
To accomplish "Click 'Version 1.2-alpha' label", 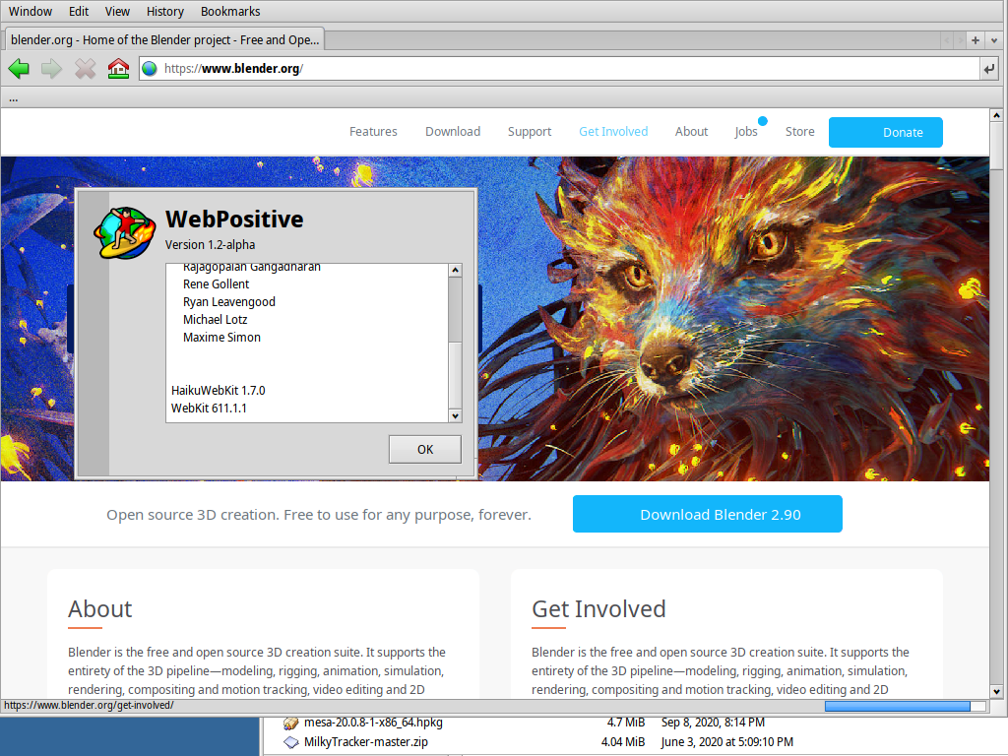I will [x=211, y=245].
